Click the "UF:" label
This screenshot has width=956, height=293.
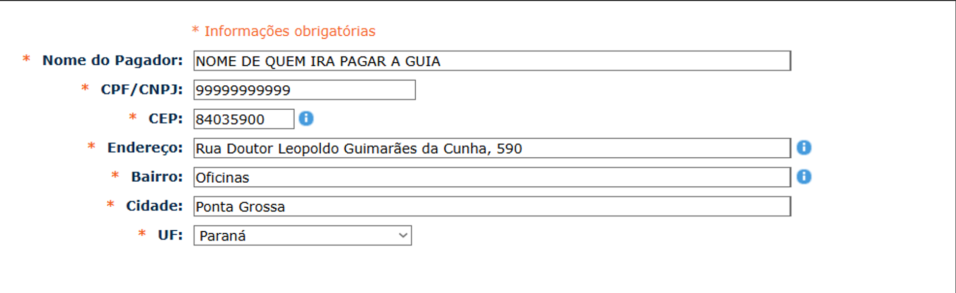pos(170,235)
